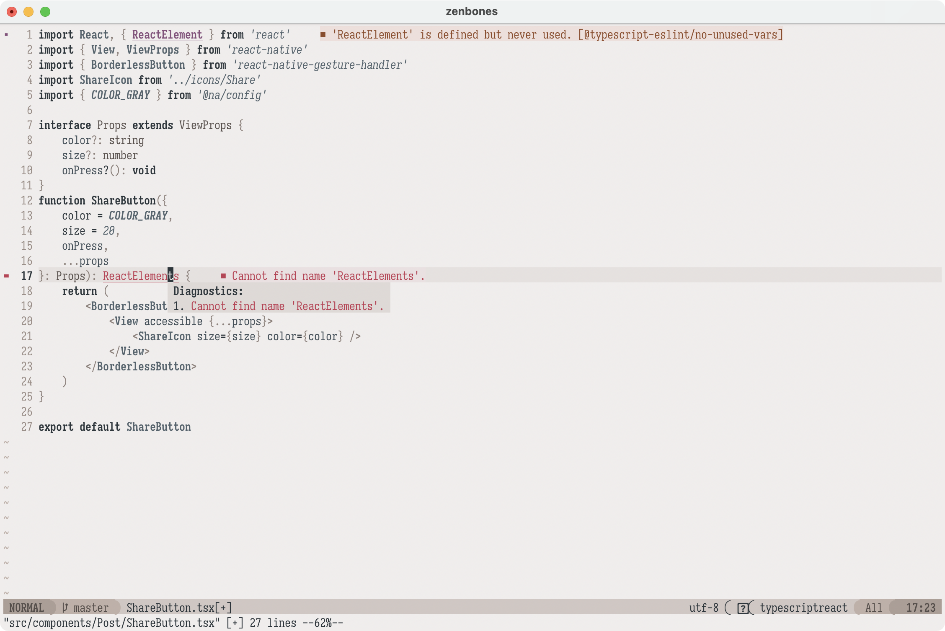Click the typescriptreact filetype label

coord(803,608)
